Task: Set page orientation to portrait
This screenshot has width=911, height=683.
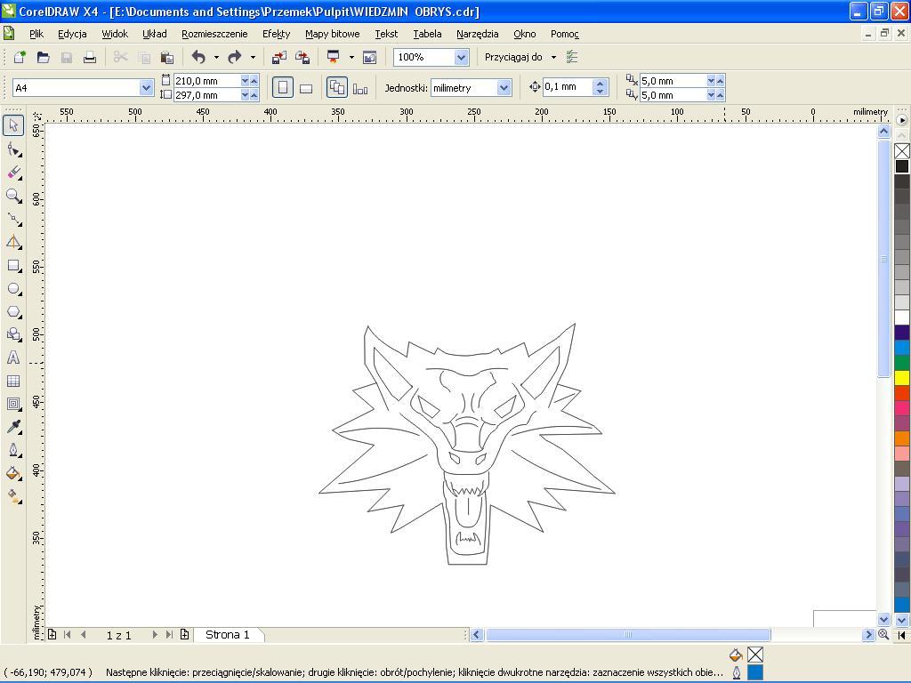Action: pyautogui.click(x=283, y=88)
